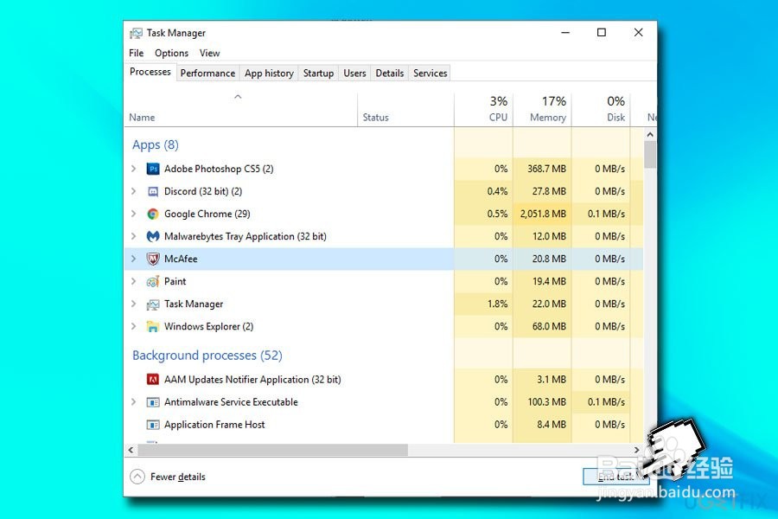778x519 pixels.
Task: Expand the Adobe Photoshop CS5 group
Action: [x=133, y=169]
